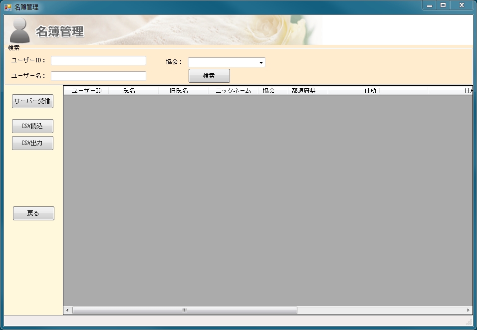Sort by ユーザーID column header

[x=86, y=91]
